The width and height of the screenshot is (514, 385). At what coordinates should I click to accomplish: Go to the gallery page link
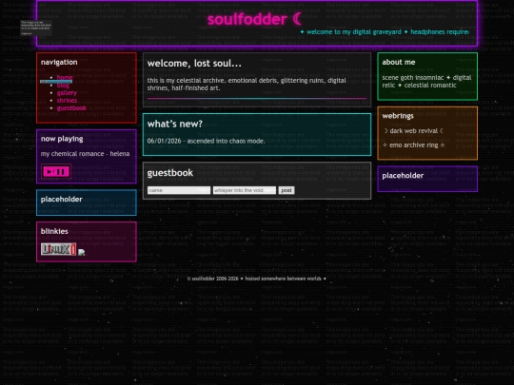67,93
